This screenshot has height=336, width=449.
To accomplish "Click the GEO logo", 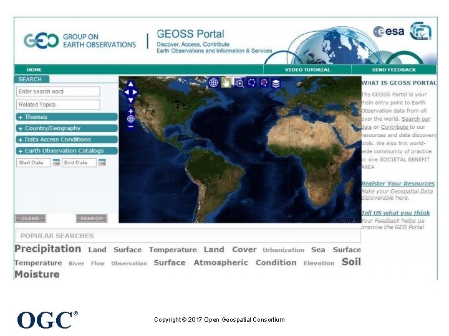I will pos(41,41).
